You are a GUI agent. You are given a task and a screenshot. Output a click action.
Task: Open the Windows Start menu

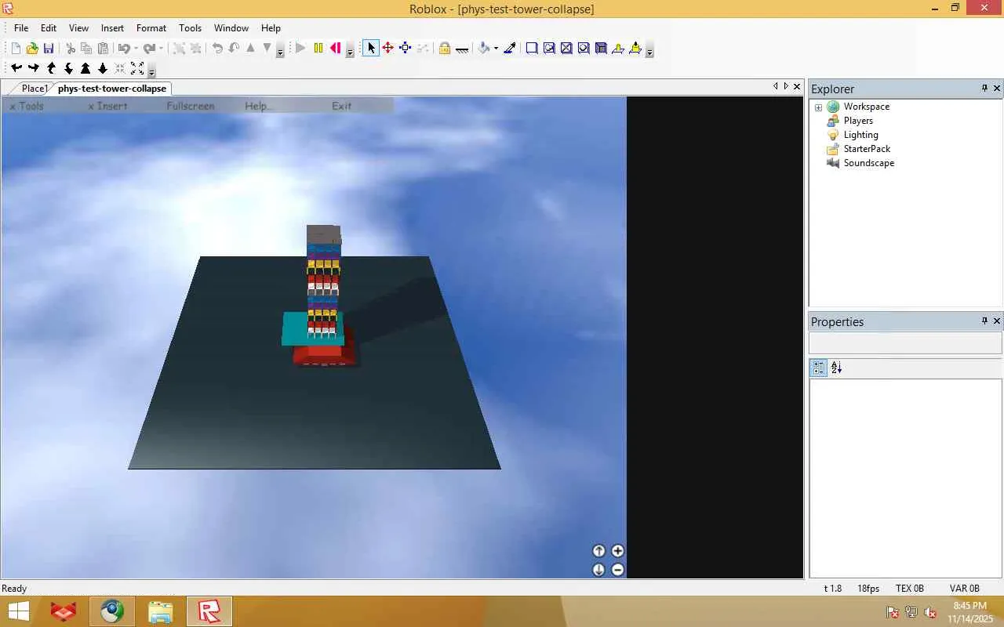19,611
